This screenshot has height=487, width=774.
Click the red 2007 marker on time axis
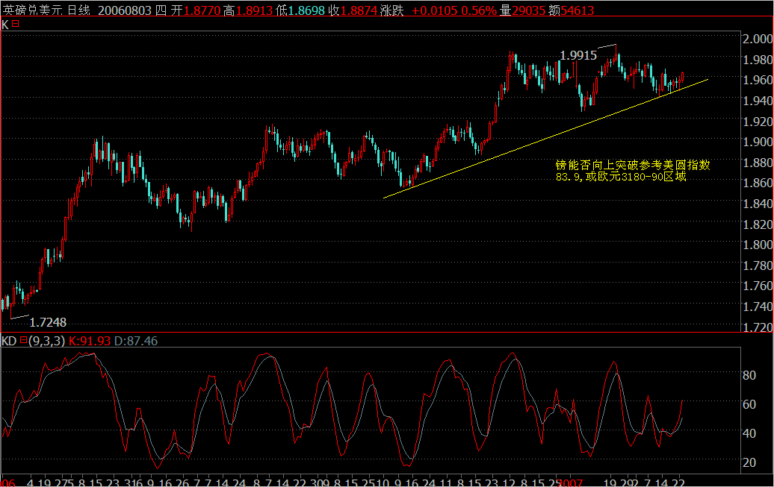pyautogui.click(x=568, y=481)
